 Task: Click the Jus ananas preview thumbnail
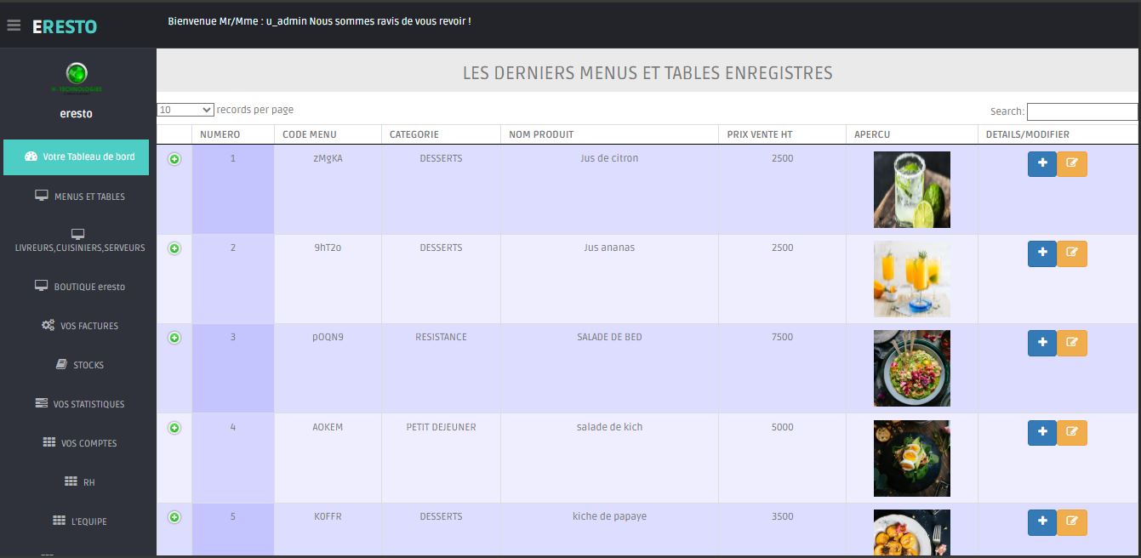(x=911, y=279)
